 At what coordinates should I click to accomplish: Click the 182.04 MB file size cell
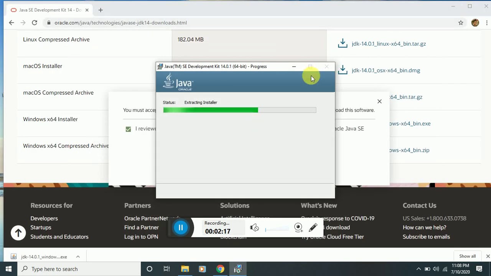click(x=191, y=39)
